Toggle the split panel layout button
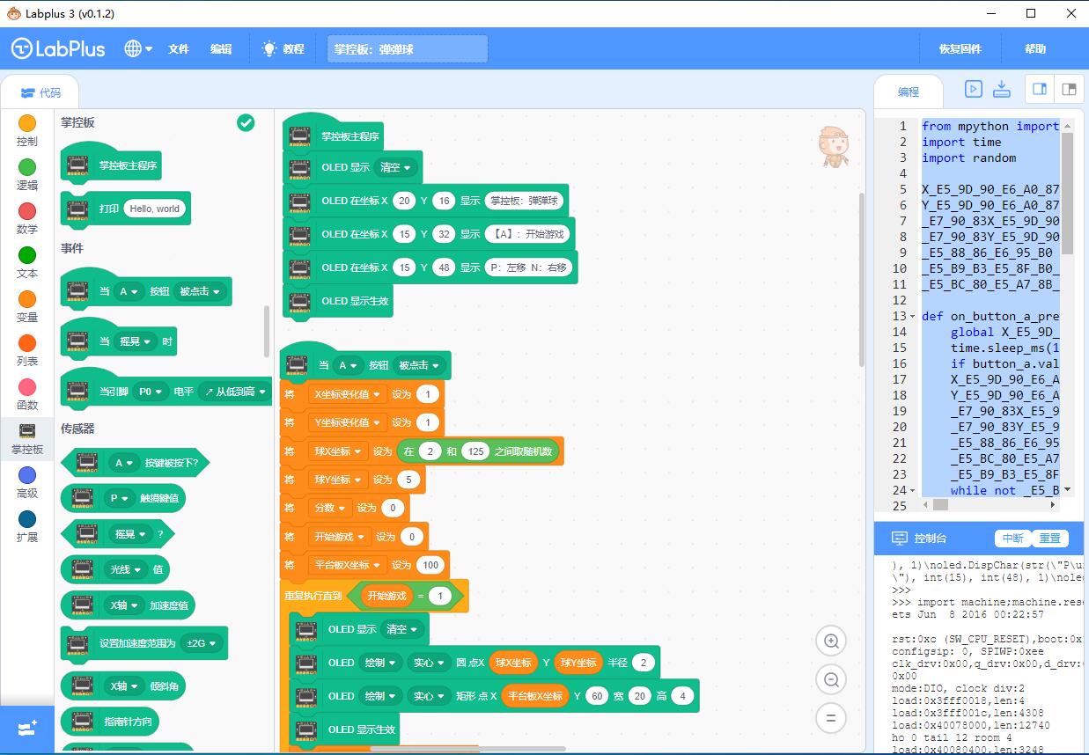The width and height of the screenshot is (1089, 755). coord(1069,89)
